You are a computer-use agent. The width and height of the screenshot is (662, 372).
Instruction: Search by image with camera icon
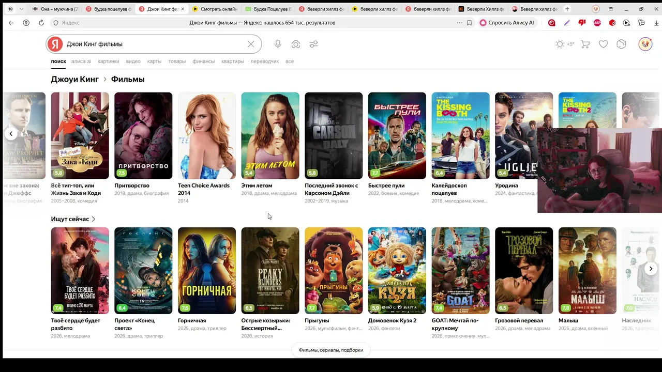point(296,44)
